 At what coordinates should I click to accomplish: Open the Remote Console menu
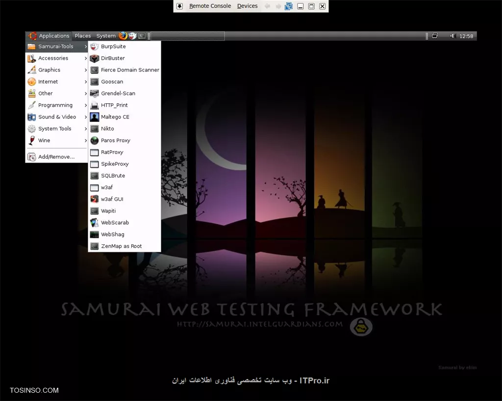210,6
